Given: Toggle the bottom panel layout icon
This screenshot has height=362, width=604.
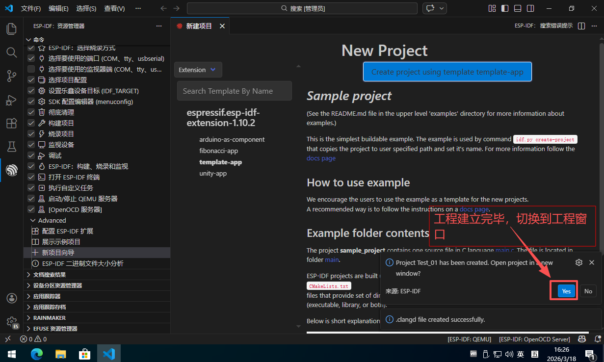Looking at the screenshot, I should [x=518, y=8].
